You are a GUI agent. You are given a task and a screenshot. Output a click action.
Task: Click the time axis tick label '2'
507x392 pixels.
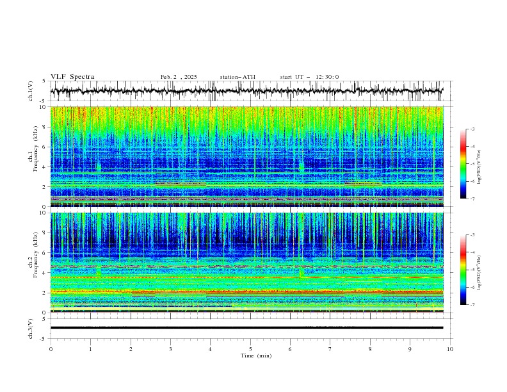(x=131, y=349)
